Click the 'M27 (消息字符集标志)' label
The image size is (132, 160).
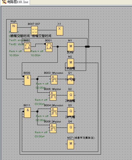point(81,138)
